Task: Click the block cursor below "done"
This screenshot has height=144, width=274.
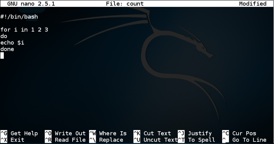Action: (x=2, y=56)
